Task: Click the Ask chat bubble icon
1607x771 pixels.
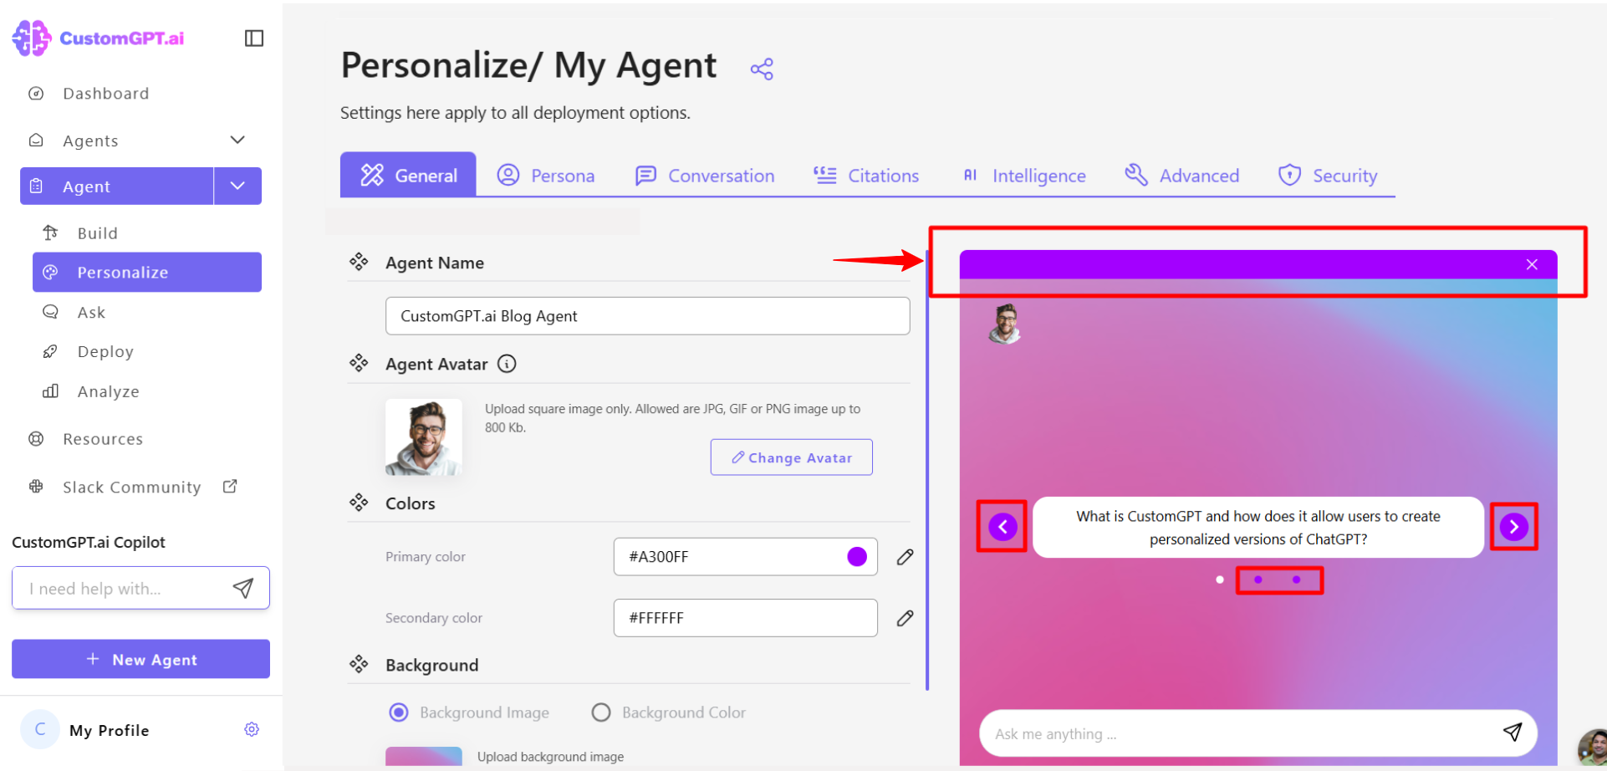Action: (50, 312)
